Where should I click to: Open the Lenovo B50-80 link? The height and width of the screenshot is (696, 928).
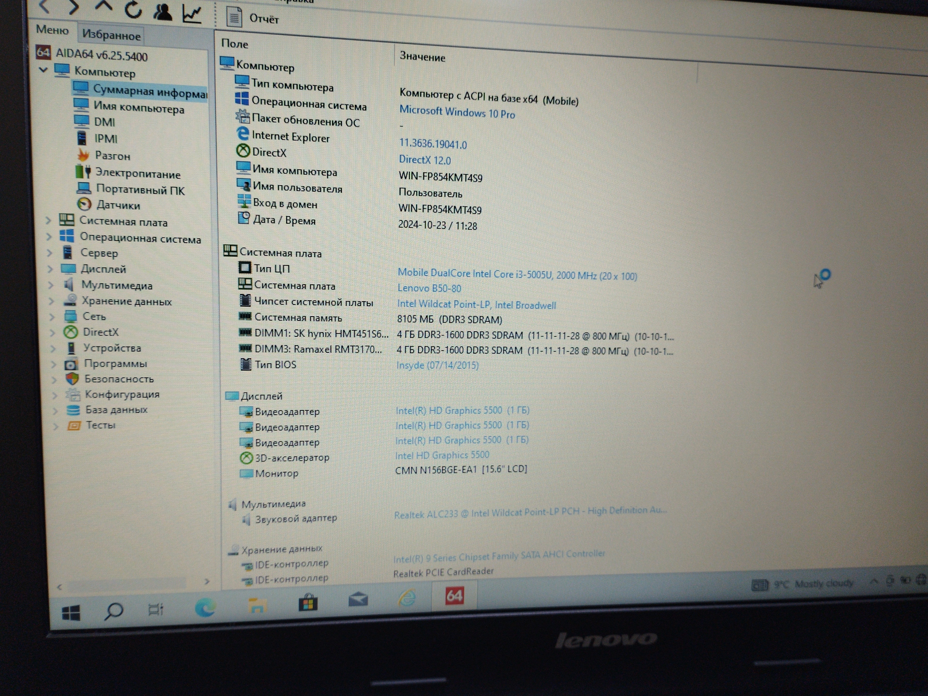[x=429, y=288]
